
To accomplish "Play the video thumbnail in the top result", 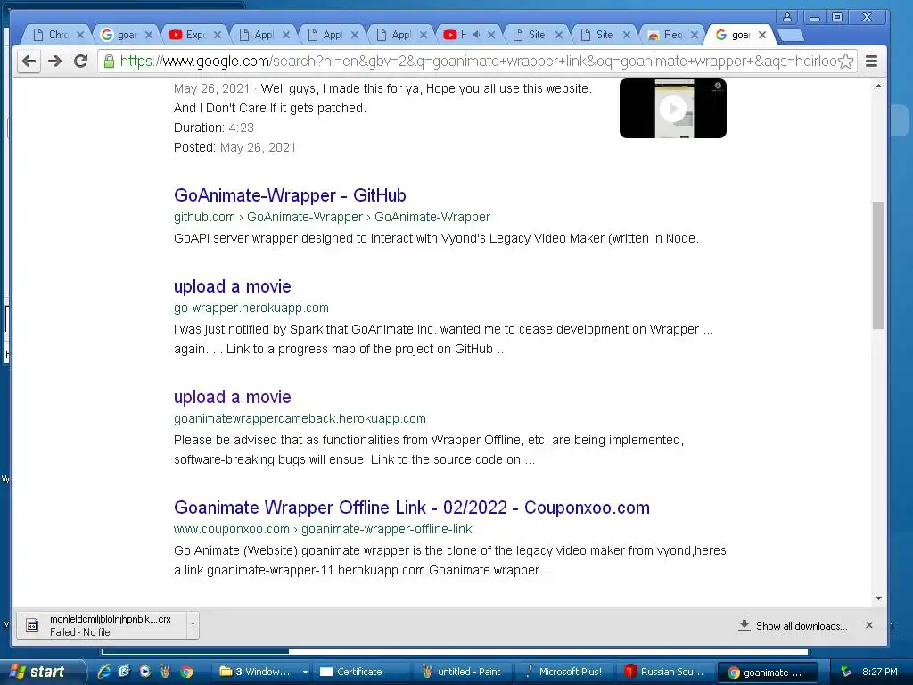I will point(673,108).
